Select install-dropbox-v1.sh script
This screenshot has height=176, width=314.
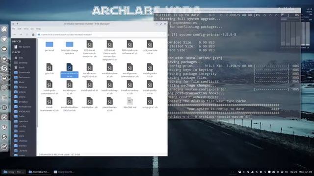tap(109, 70)
